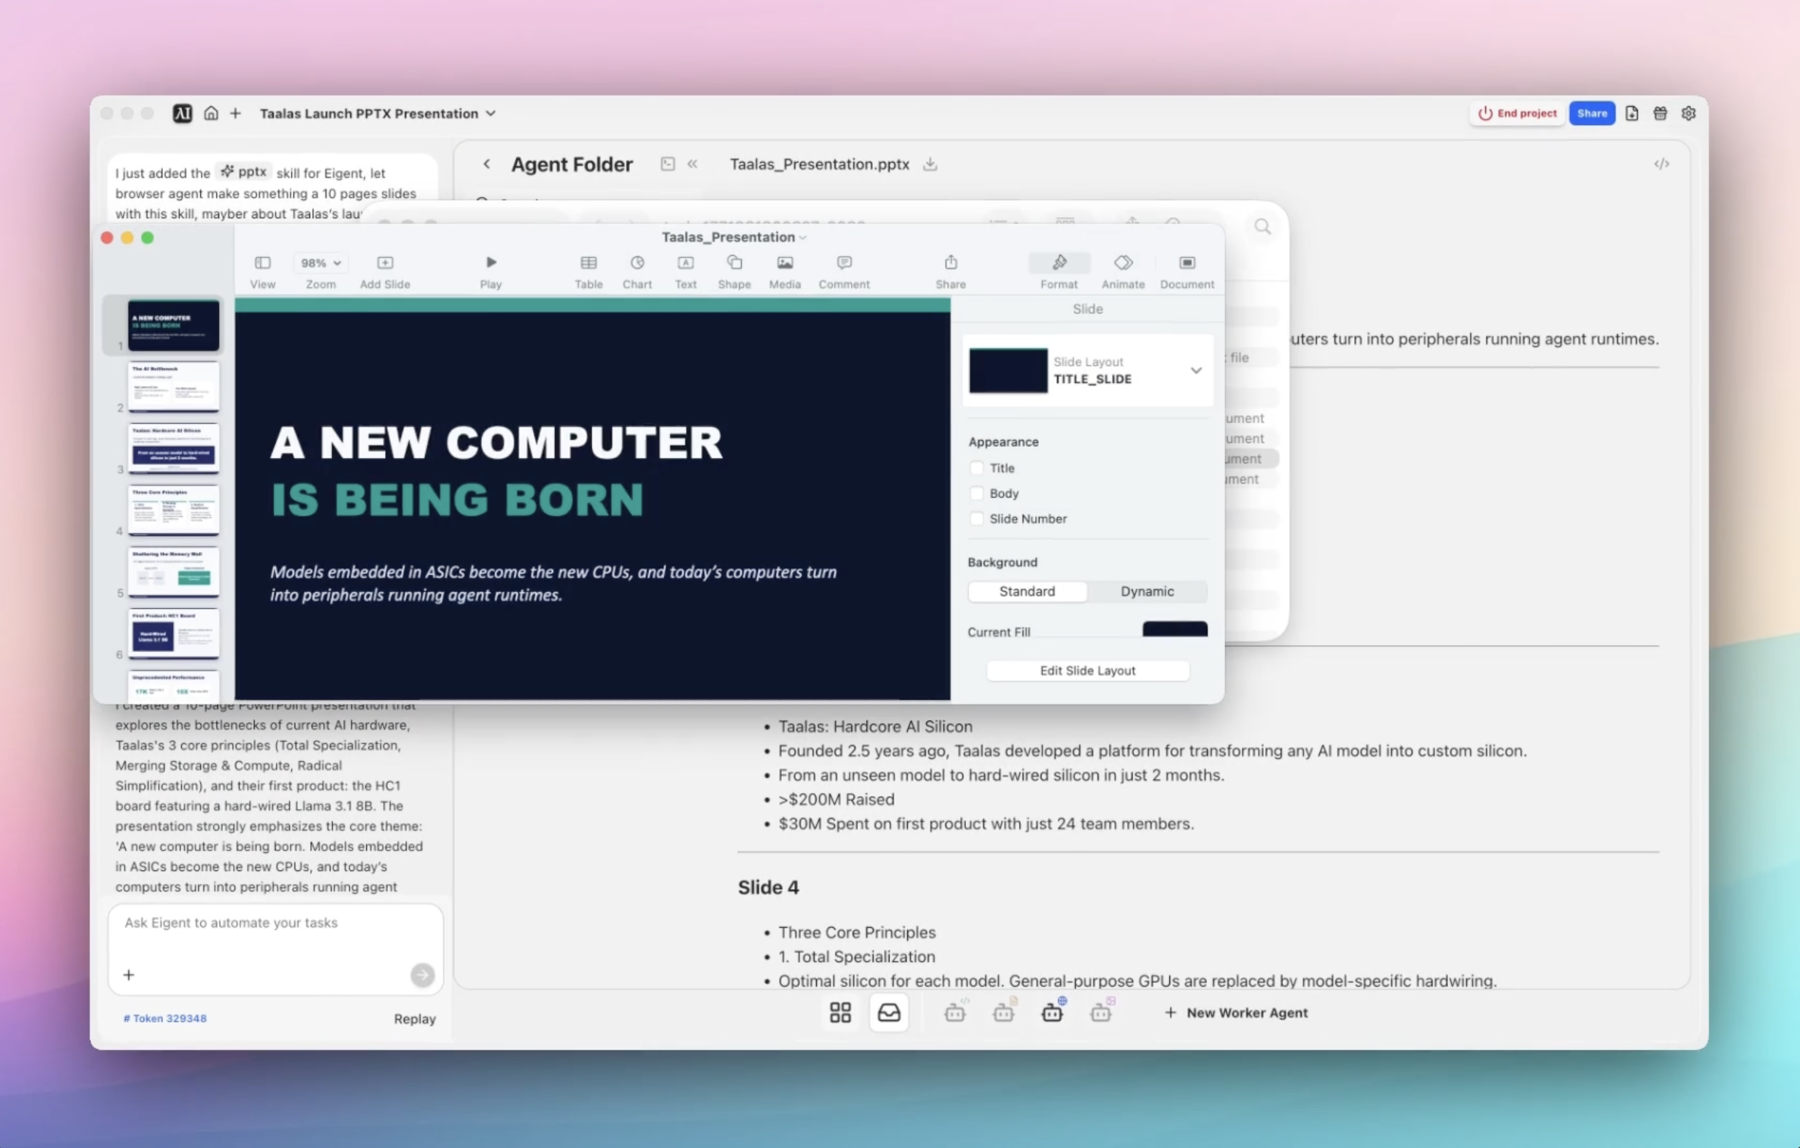
Task: Click the send arrow button in chat
Action: pyautogui.click(x=423, y=976)
